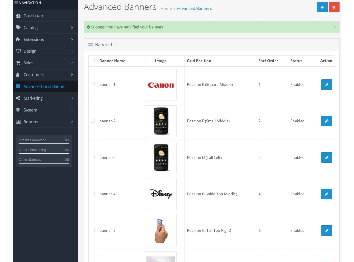Tick the checkbox for banner-2 row
This screenshot has height=262, width=354.
(93, 121)
